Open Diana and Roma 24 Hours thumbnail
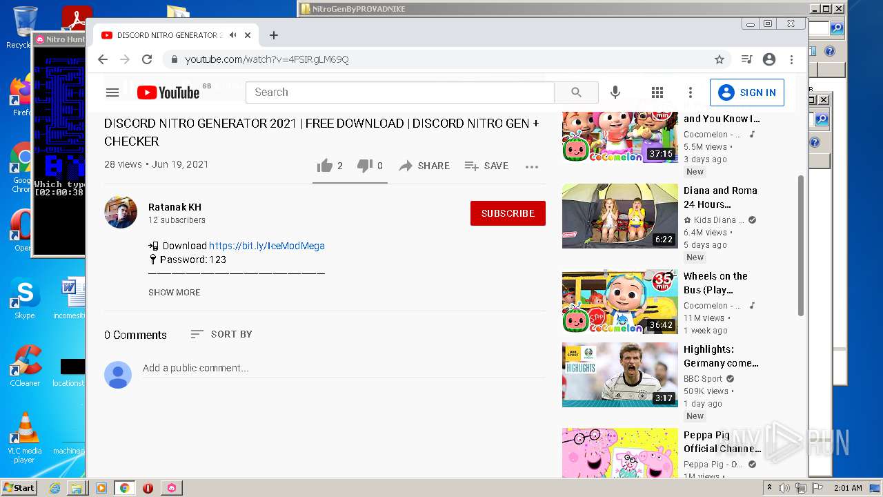 (x=620, y=216)
